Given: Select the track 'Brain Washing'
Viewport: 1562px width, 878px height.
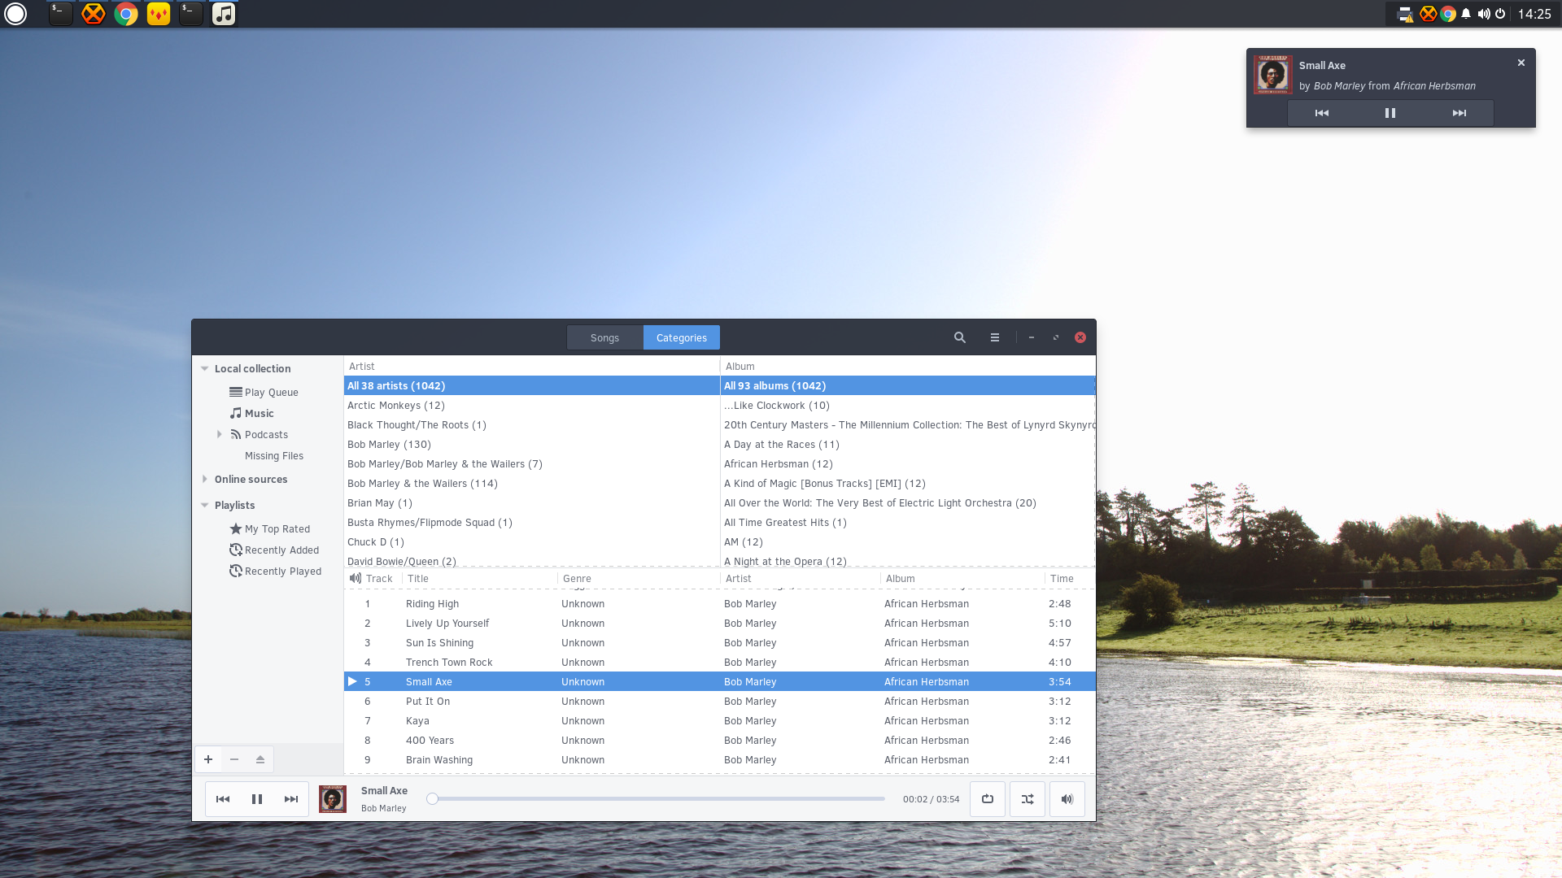Looking at the screenshot, I should (720, 759).
